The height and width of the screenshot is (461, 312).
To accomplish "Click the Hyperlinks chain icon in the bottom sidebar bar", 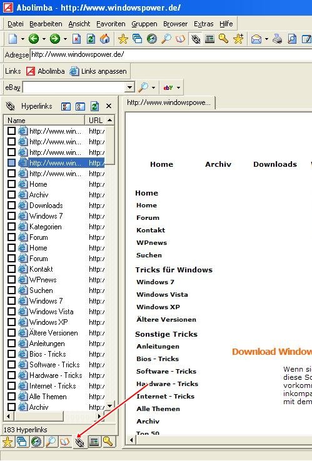I will click(x=79, y=442).
